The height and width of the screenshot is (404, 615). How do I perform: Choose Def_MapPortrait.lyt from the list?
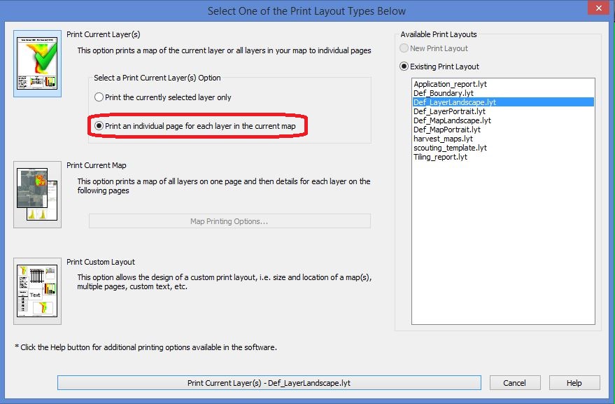tap(446, 130)
